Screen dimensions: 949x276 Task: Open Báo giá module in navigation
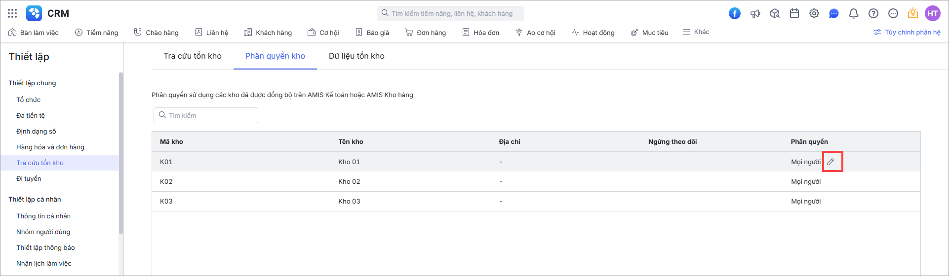372,33
